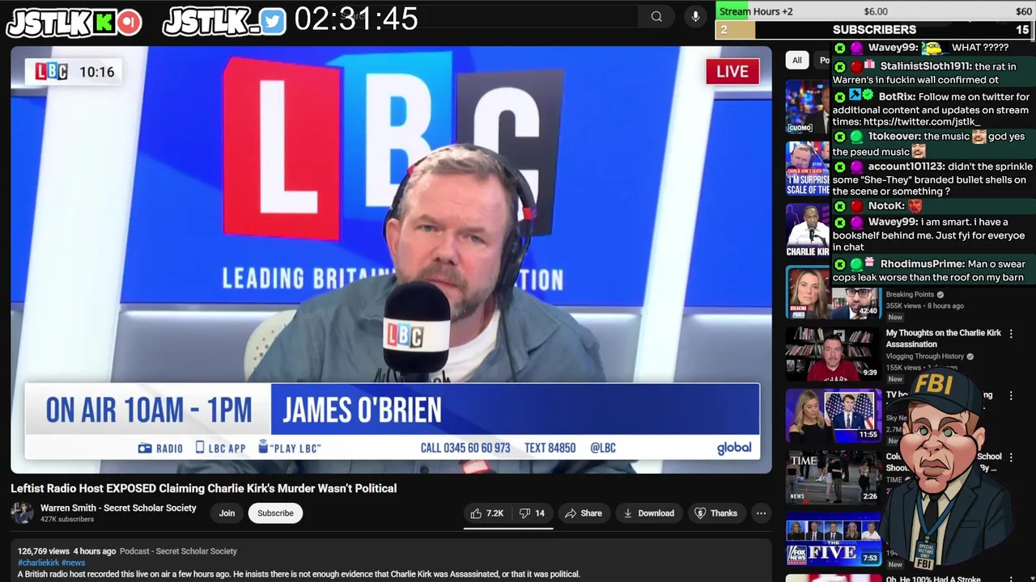This screenshot has width=1036, height=582.
Task: Like the video with thumbs up
Action: pos(487,513)
